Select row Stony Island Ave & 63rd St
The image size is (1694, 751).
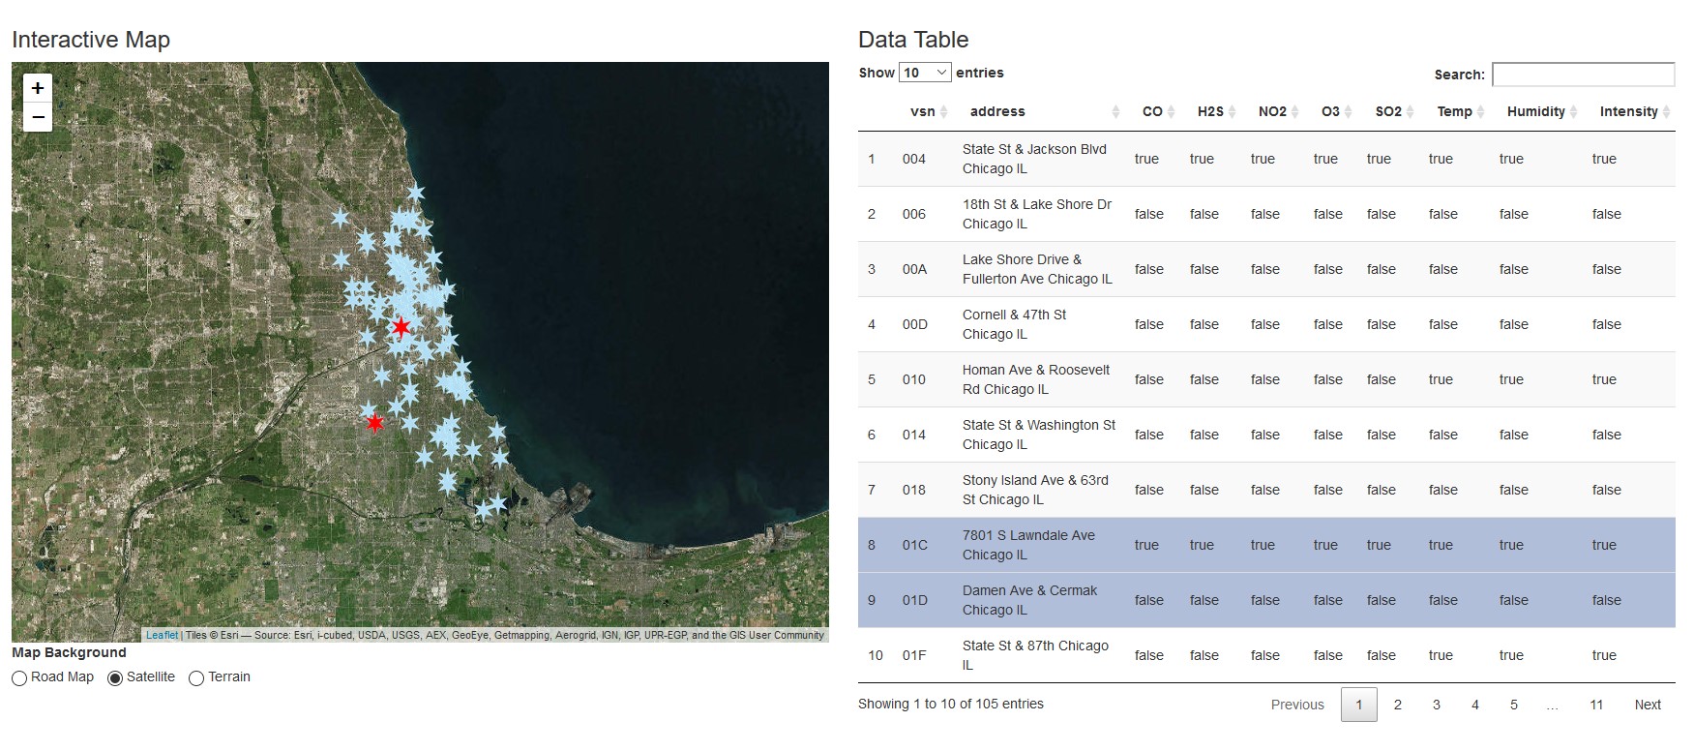click(x=1266, y=490)
